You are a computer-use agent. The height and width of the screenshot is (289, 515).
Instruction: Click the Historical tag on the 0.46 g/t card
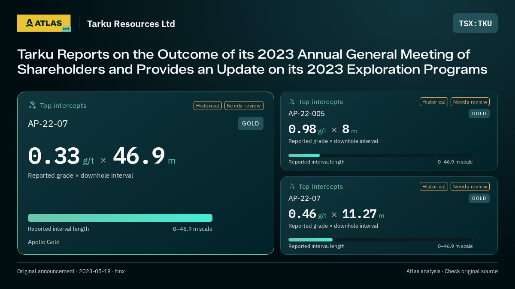434,187
